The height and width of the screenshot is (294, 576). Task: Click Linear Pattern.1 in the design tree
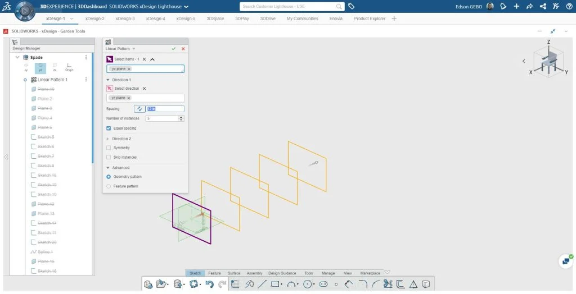point(52,80)
